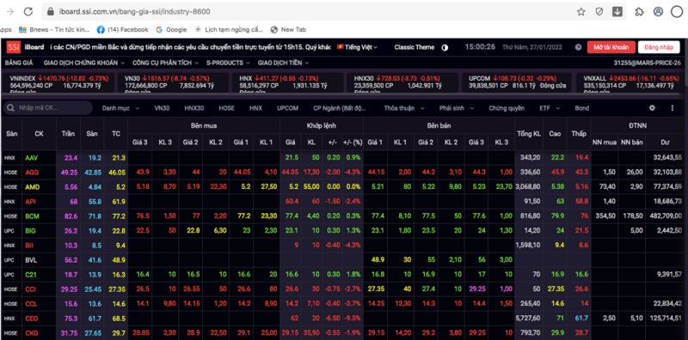Click stock symbol C21

30,275
